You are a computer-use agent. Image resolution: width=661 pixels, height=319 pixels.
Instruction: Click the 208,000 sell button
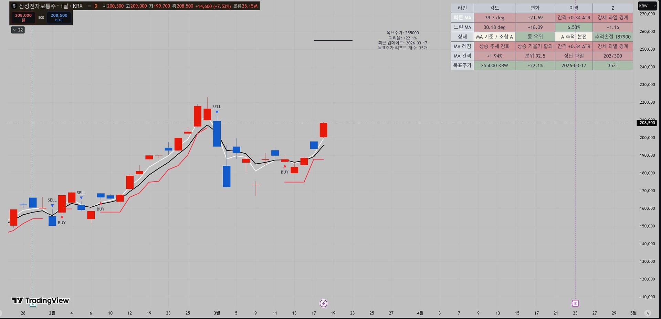click(23, 18)
